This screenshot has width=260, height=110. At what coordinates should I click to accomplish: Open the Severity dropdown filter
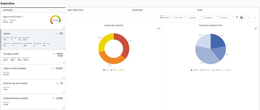point(165,17)
